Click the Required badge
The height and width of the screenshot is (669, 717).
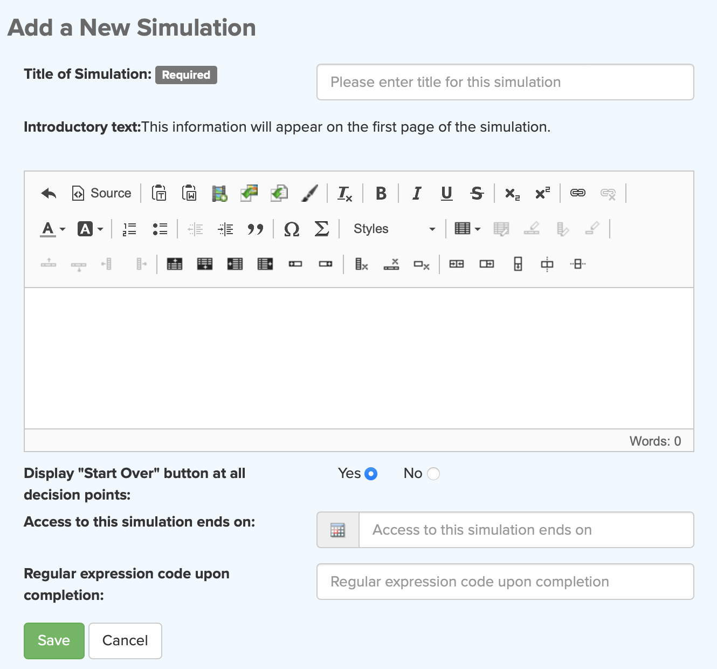pyautogui.click(x=186, y=75)
